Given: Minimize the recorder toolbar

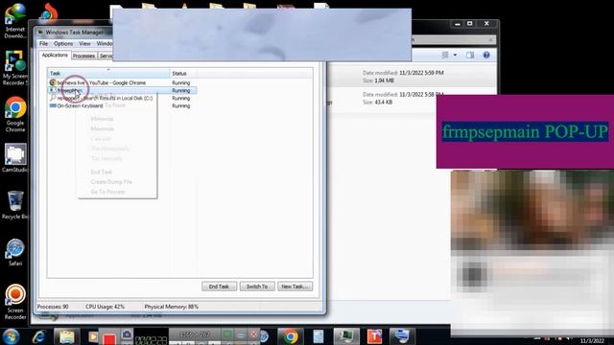Looking at the screenshot, I should (x=241, y=334).
